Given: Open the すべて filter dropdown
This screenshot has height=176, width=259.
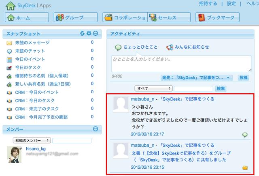Looking at the screenshot, I should [x=153, y=88].
